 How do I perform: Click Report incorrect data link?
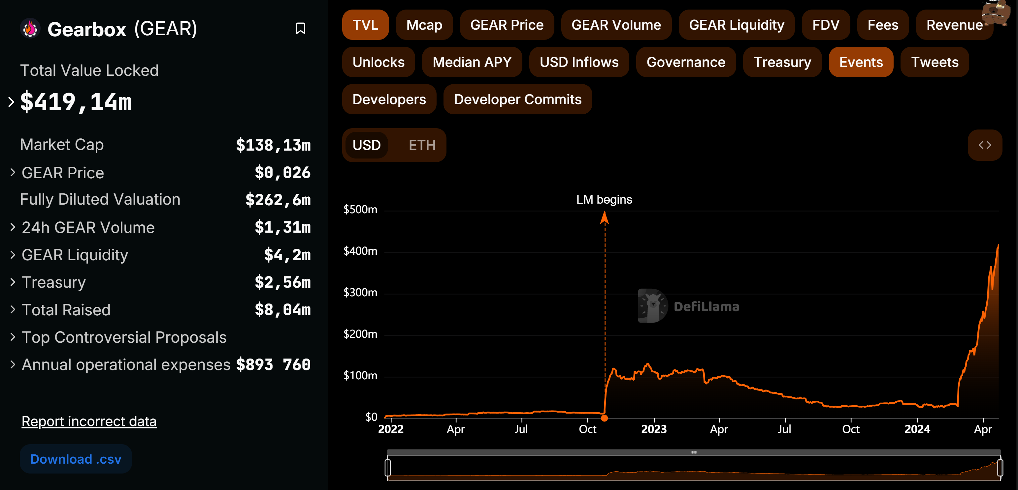pos(89,421)
